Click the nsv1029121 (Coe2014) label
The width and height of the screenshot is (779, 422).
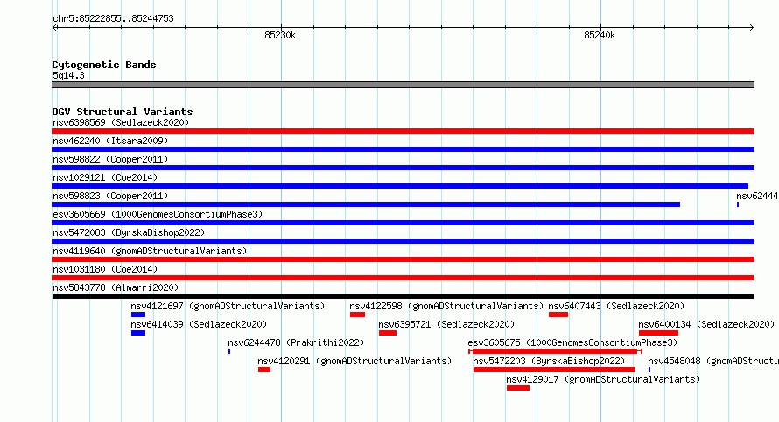(x=105, y=177)
